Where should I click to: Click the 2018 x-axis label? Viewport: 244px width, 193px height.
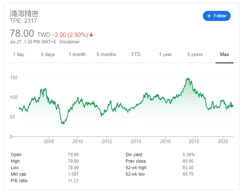point(194,141)
